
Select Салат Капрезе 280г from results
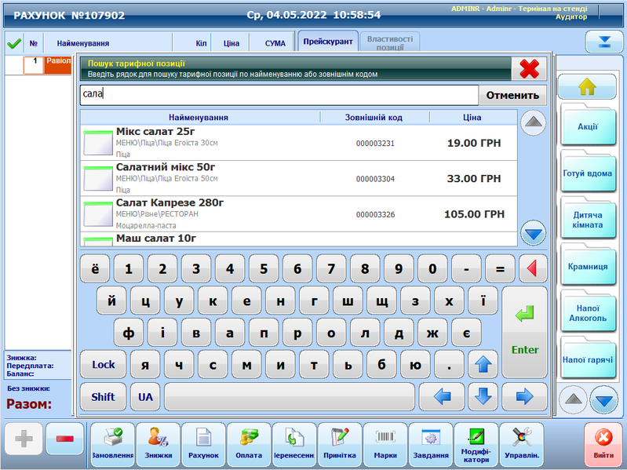pyautogui.click(x=298, y=213)
